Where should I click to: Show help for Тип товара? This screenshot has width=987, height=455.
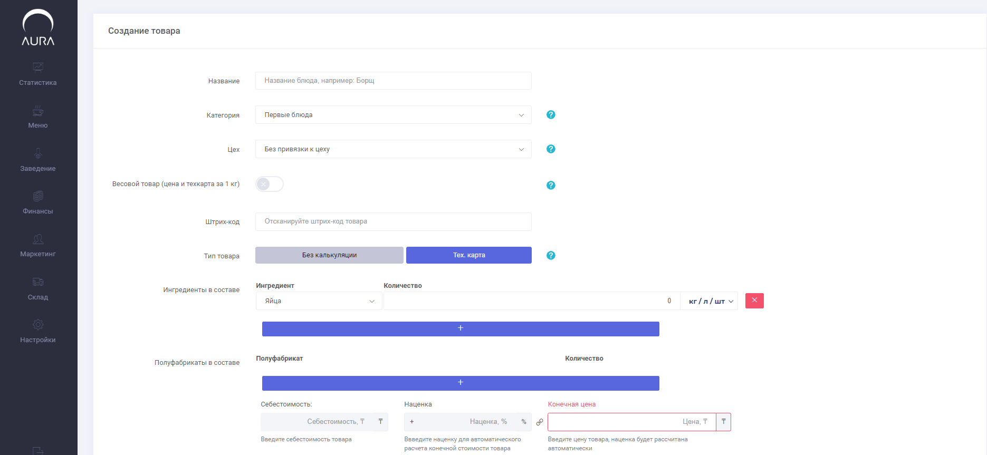551,255
